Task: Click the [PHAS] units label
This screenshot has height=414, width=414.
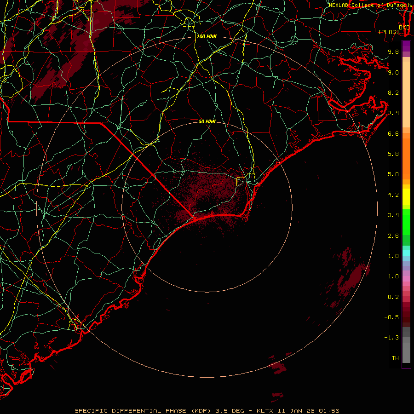Action: [389, 32]
